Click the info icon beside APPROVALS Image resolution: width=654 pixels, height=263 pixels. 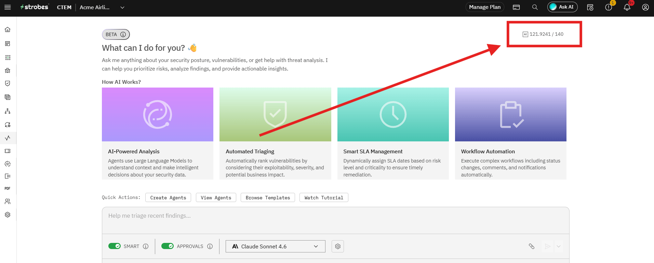tap(210, 246)
